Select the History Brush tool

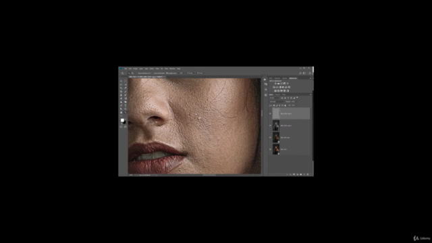[x=126, y=95]
